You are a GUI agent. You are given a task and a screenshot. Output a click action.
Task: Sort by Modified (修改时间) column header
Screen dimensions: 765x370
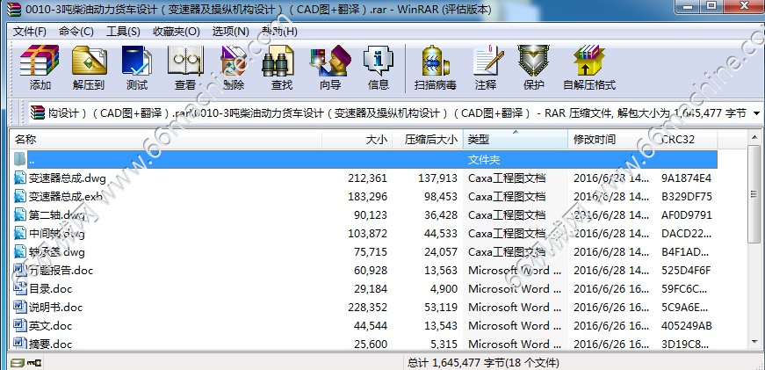(x=612, y=140)
